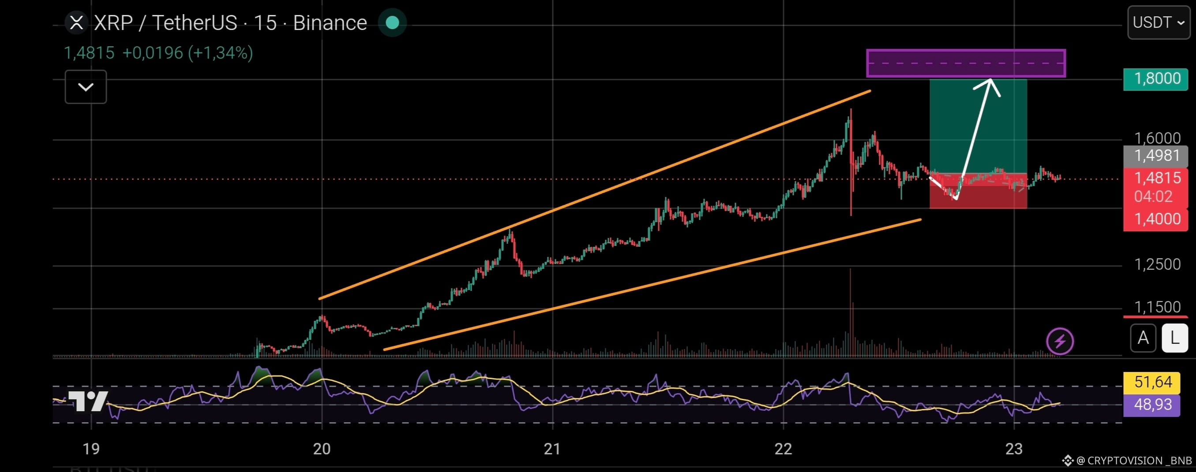1196x472 pixels.
Task: Click the TradingView logo icon
Action: tap(88, 401)
